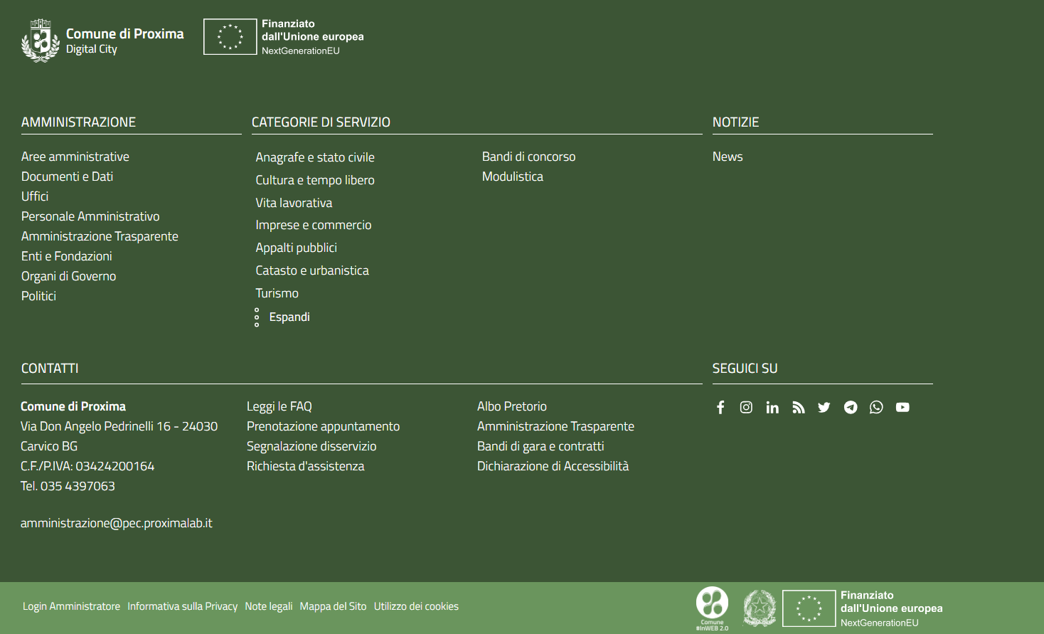Open the Facebook social icon
1044x634 pixels.
tap(720, 407)
